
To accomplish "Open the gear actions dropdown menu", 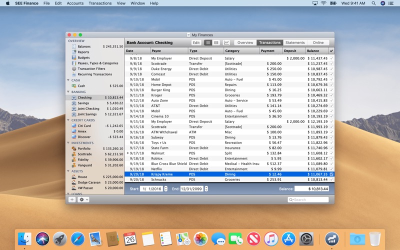I will click(83, 199).
